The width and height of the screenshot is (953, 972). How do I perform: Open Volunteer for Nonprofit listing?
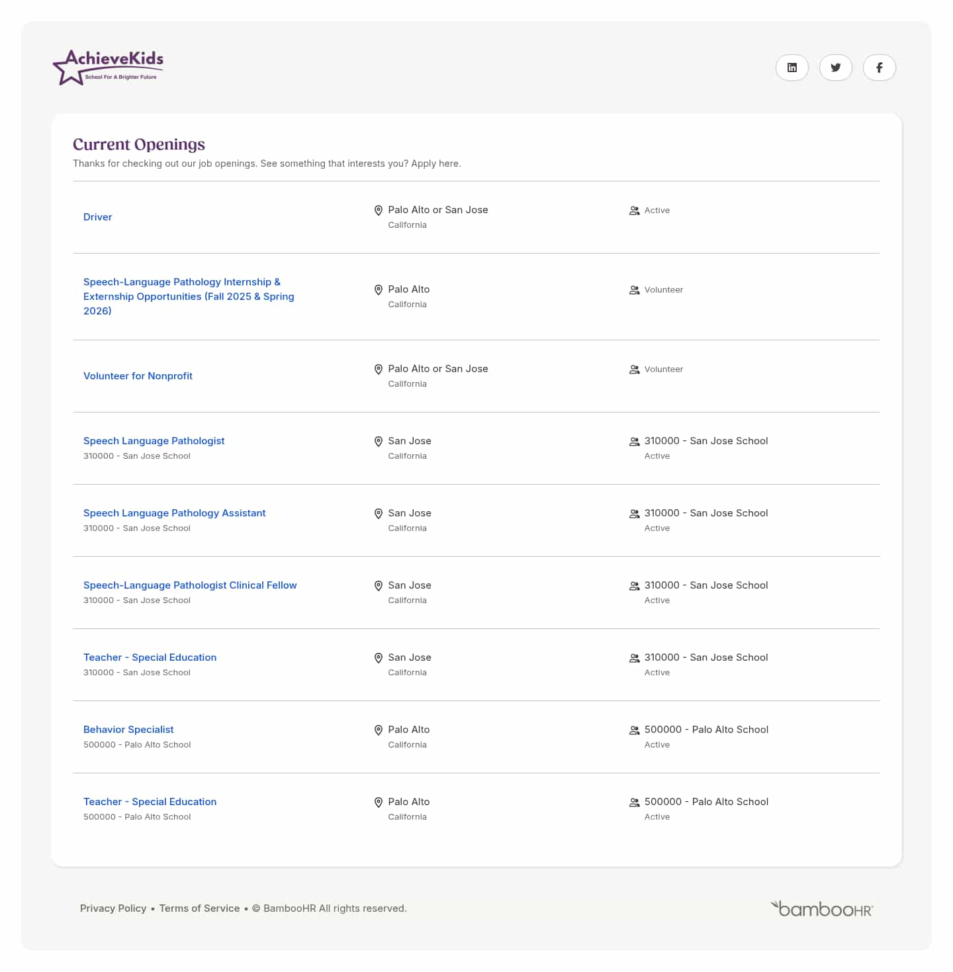click(138, 376)
